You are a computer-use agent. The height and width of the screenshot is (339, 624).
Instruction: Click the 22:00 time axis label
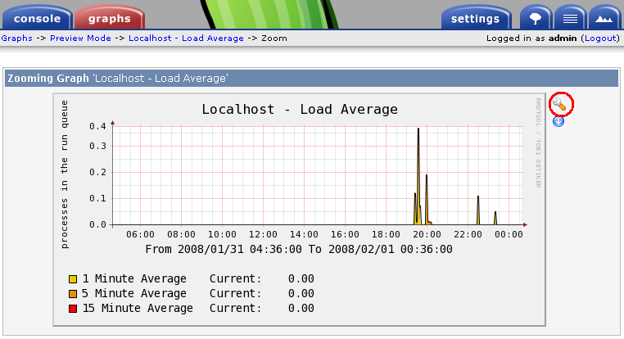click(468, 235)
